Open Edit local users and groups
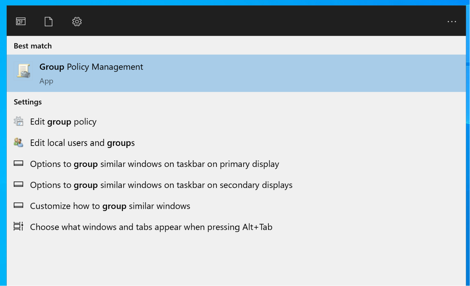This screenshot has width=470, height=286. 82,143
